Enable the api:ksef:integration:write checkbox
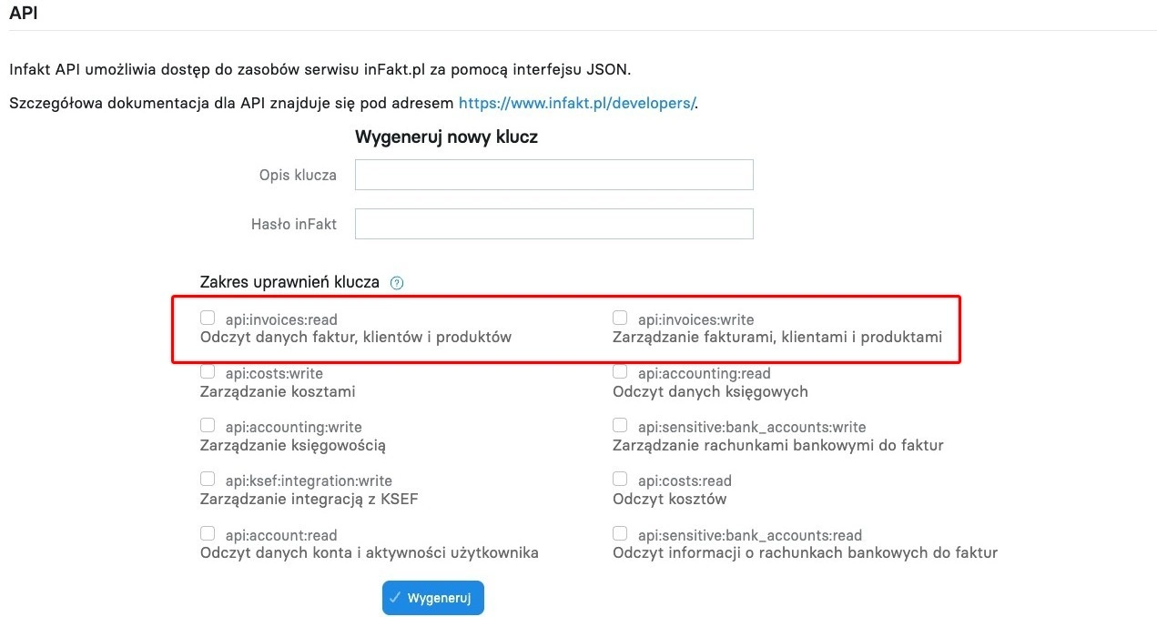The image size is (1157, 617). [208, 479]
